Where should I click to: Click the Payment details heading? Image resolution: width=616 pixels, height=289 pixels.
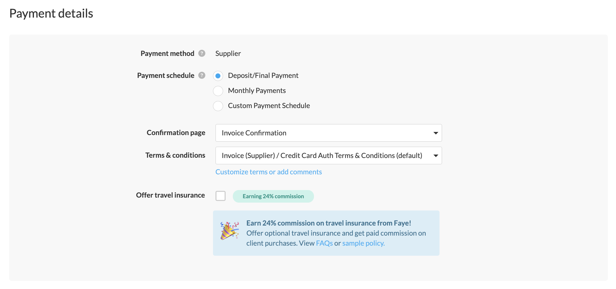click(x=51, y=14)
